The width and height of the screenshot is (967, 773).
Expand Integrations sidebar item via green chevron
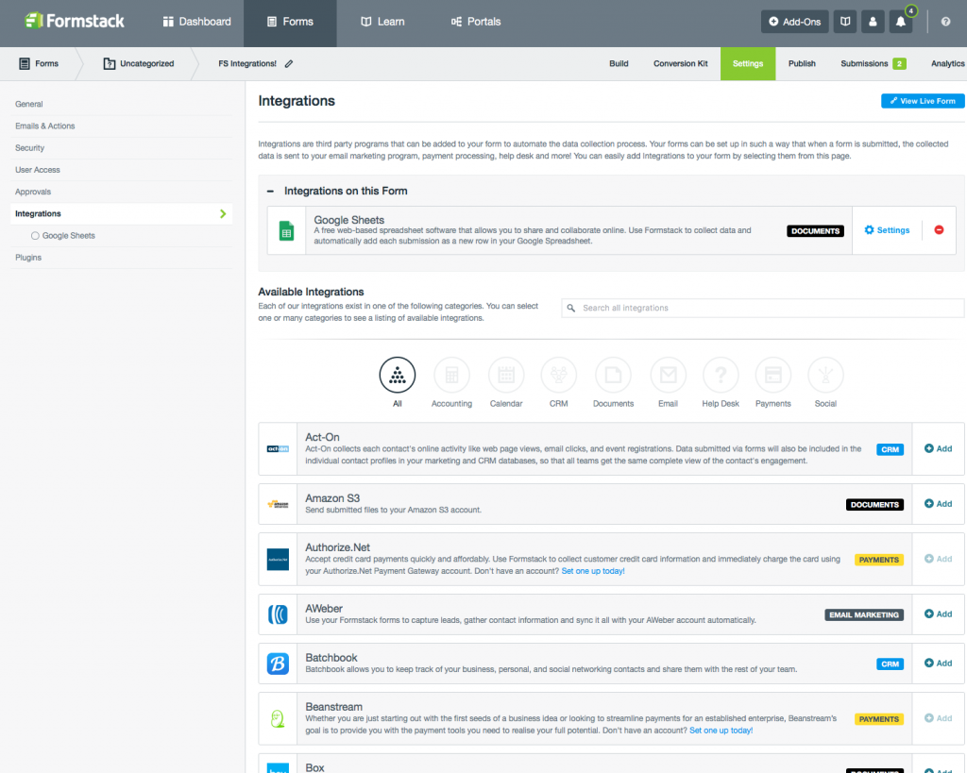[x=223, y=213]
